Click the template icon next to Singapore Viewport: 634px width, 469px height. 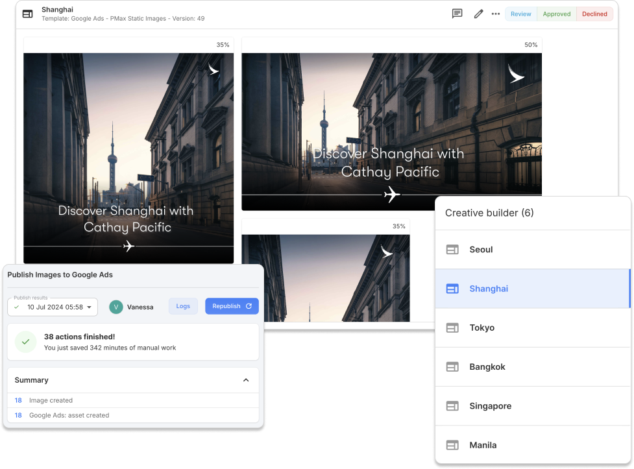point(452,406)
